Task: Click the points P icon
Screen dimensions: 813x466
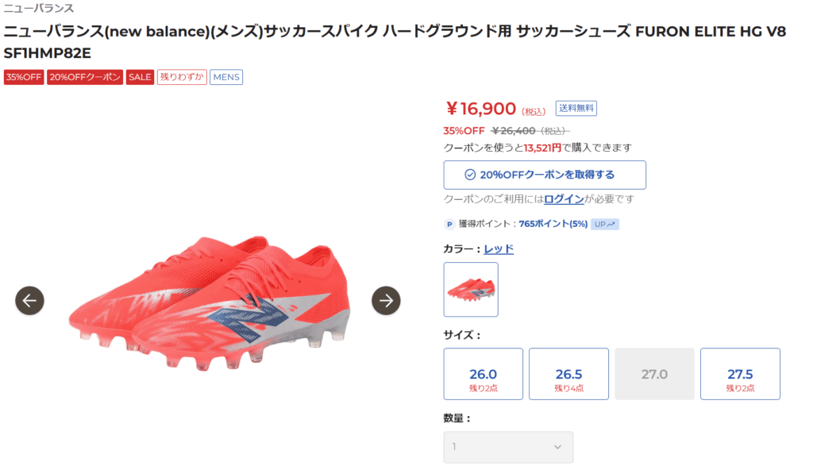Action: (449, 225)
